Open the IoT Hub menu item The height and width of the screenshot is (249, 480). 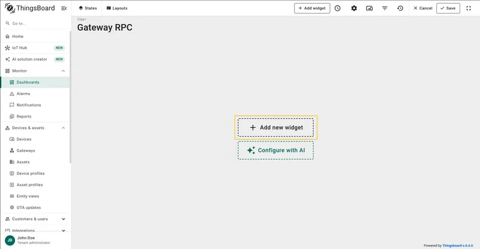point(35,48)
